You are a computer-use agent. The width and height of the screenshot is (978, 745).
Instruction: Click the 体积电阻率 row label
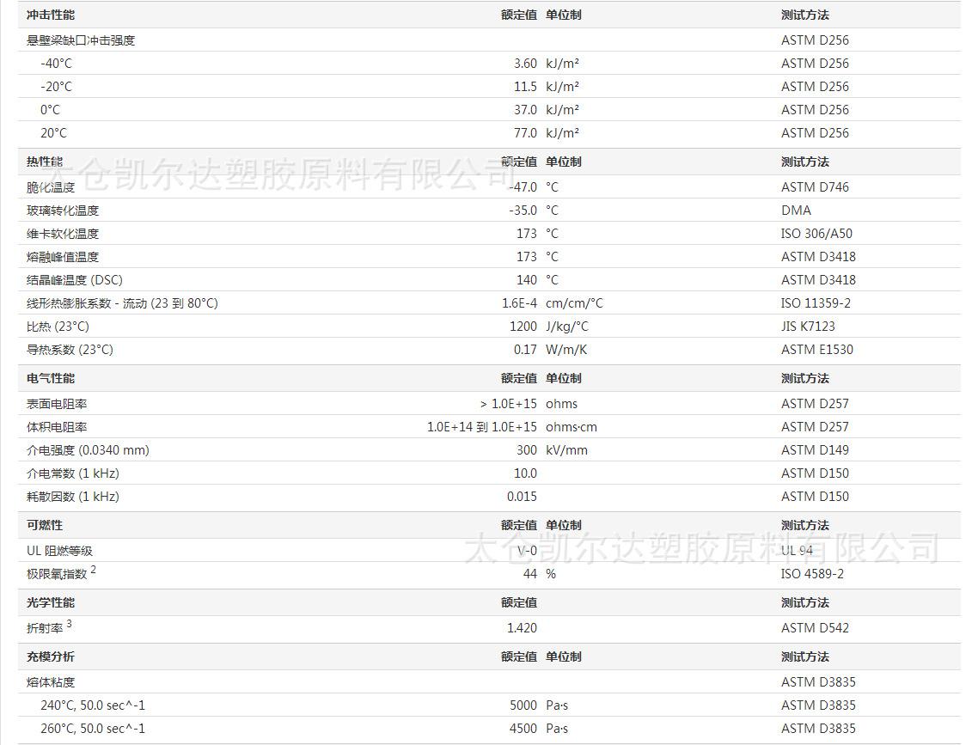click(57, 427)
